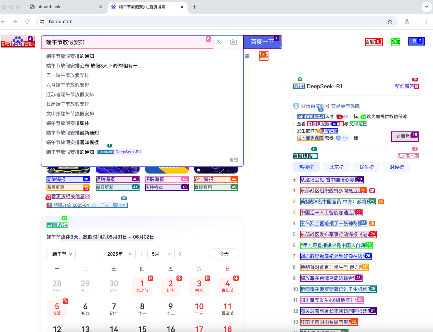Image resolution: width=433 pixels, height=332 pixels.
Task: Open hot search 四川雅安发生4.6级地震
Action: [x=332, y=300]
